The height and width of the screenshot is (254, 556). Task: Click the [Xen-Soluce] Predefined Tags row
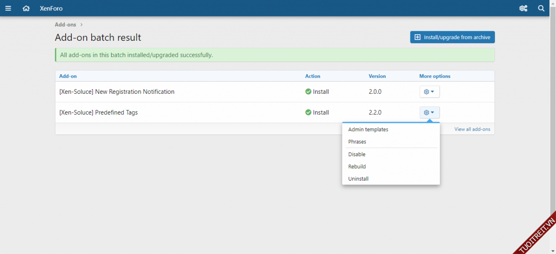[x=99, y=112]
